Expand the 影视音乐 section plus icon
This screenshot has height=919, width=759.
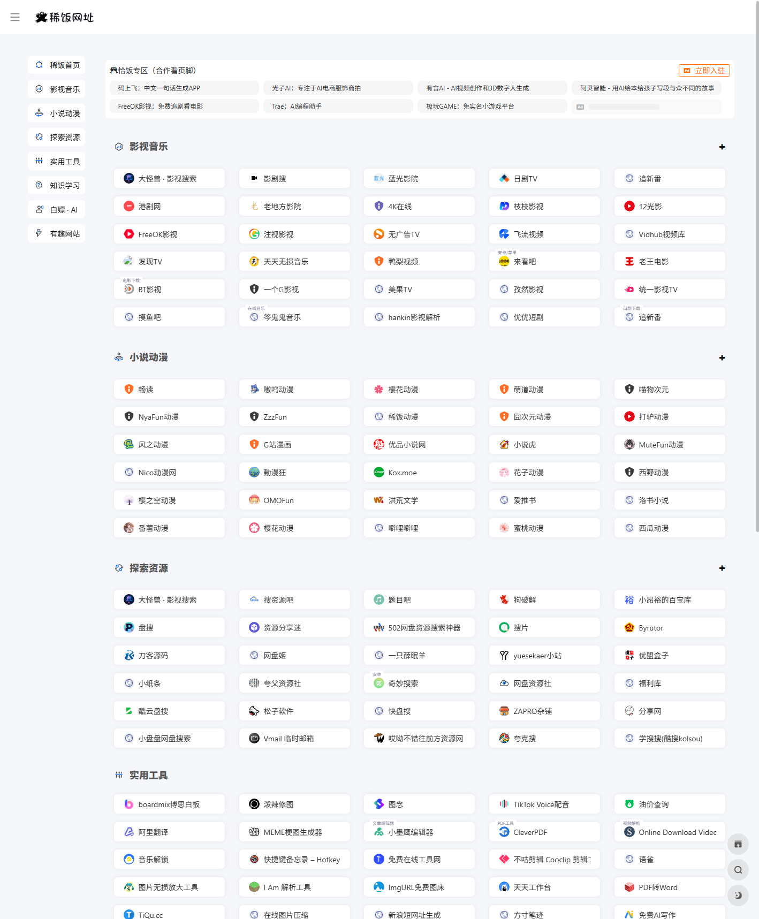tap(722, 147)
